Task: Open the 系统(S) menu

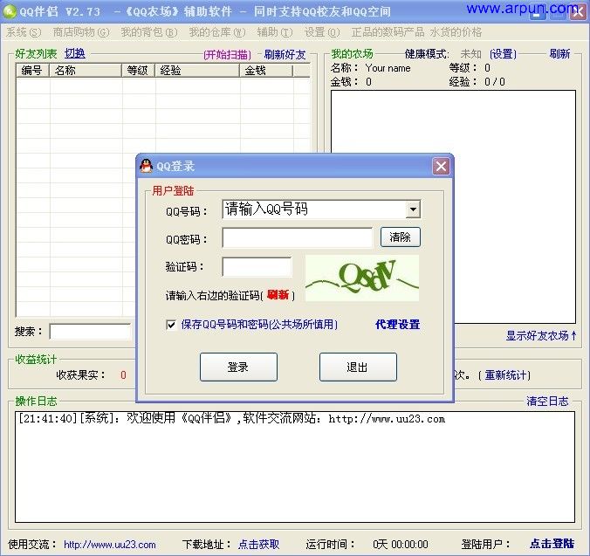Action: click(x=24, y=32)
